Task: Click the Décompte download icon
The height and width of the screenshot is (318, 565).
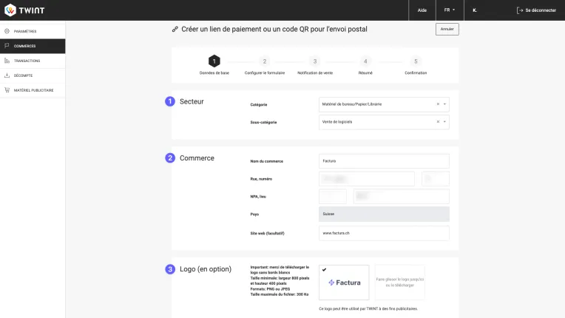Action: coord(7,75)
